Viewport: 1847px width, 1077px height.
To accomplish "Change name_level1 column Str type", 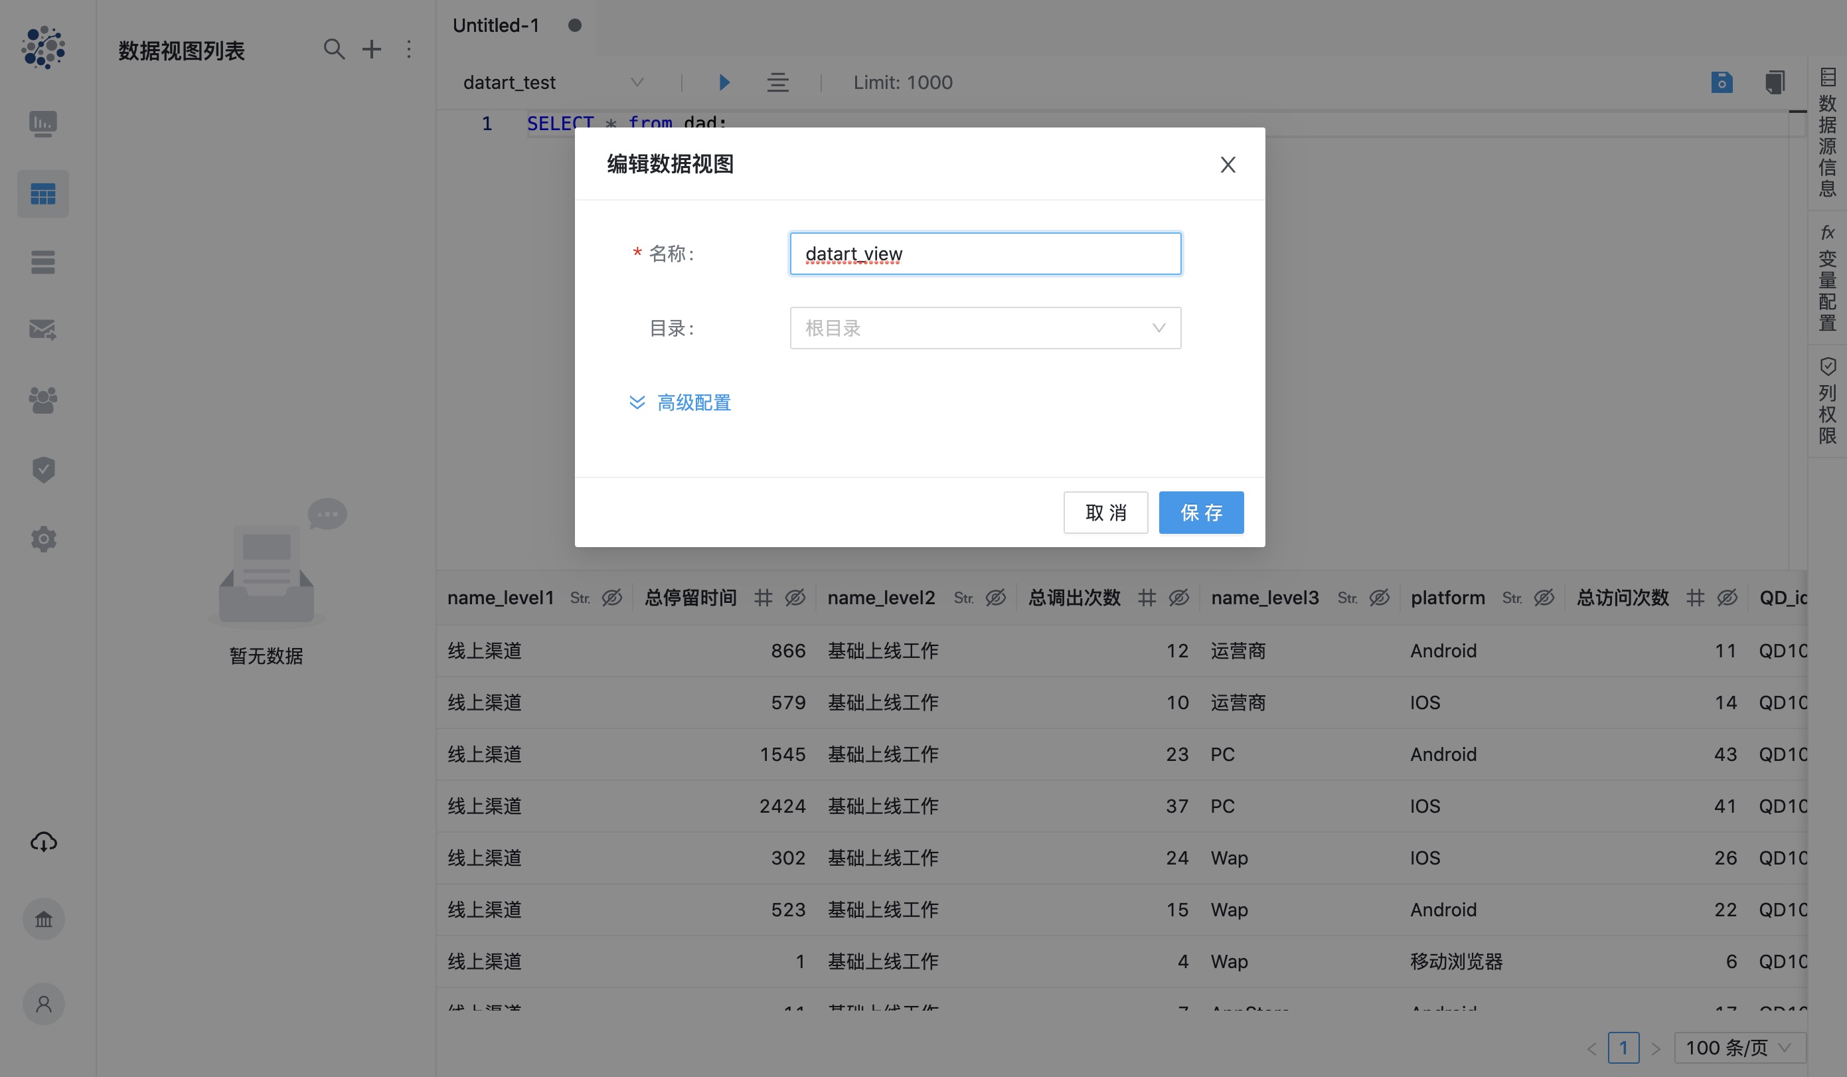I will click(x=580, y=598).
